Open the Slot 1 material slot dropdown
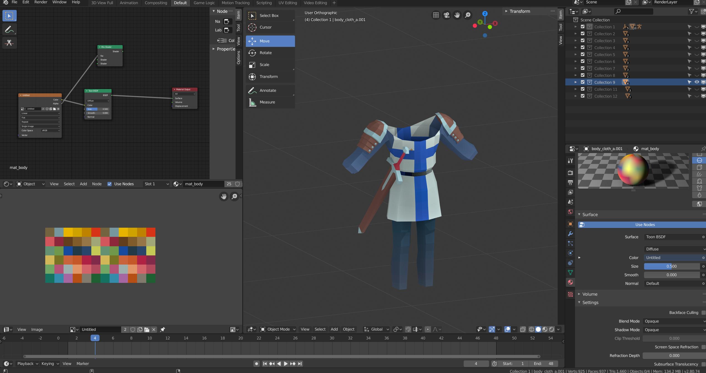The width and height of the screenshot is (706, 373). pyautogui.click(x=156, y=184)
